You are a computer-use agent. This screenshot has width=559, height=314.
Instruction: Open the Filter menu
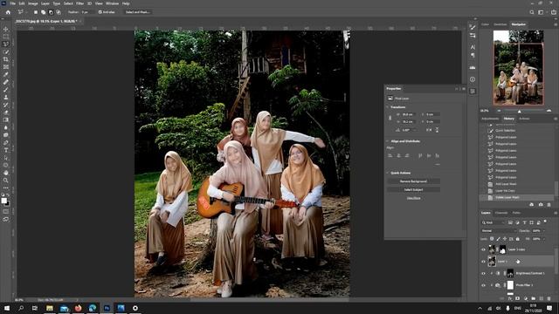79,3
